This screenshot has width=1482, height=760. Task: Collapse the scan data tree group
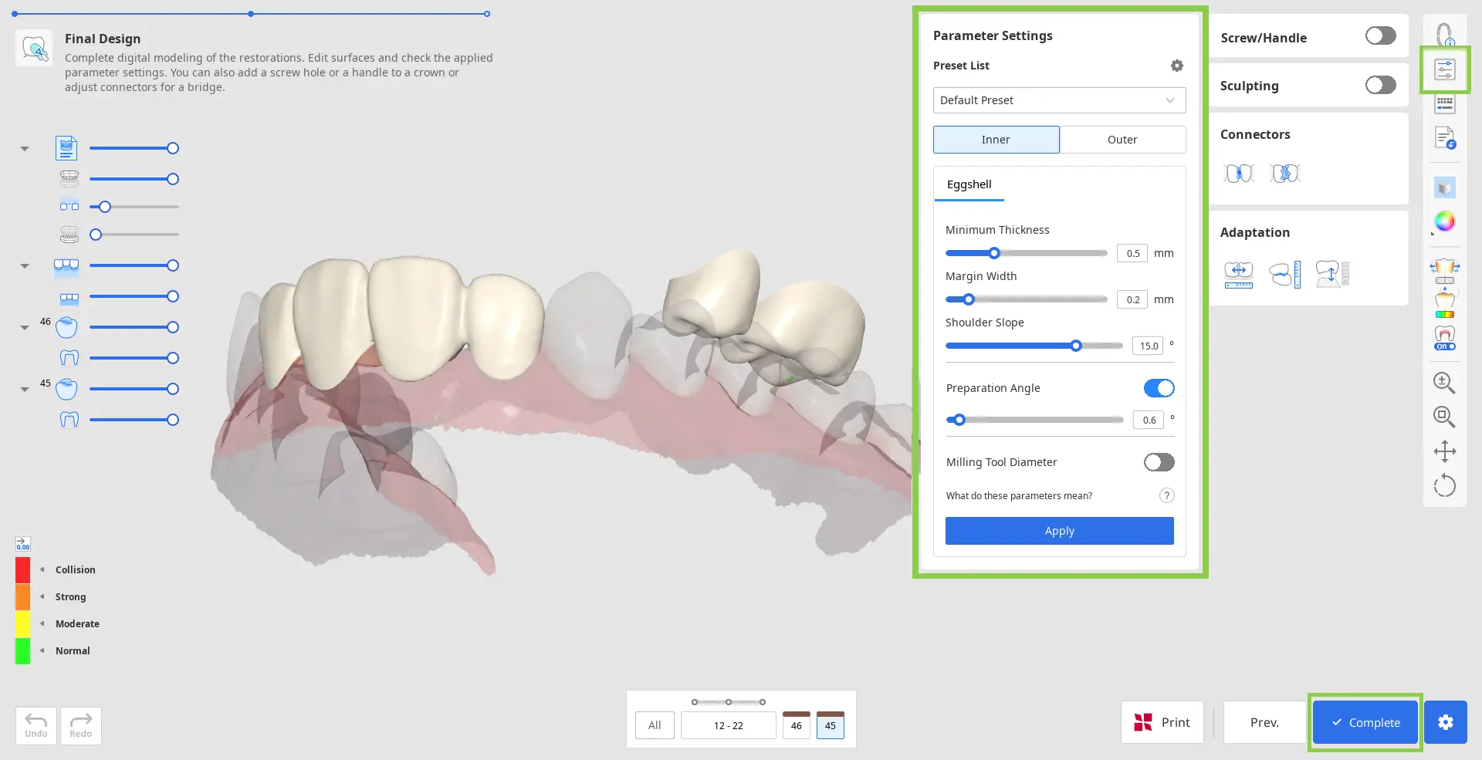(25, 148)
